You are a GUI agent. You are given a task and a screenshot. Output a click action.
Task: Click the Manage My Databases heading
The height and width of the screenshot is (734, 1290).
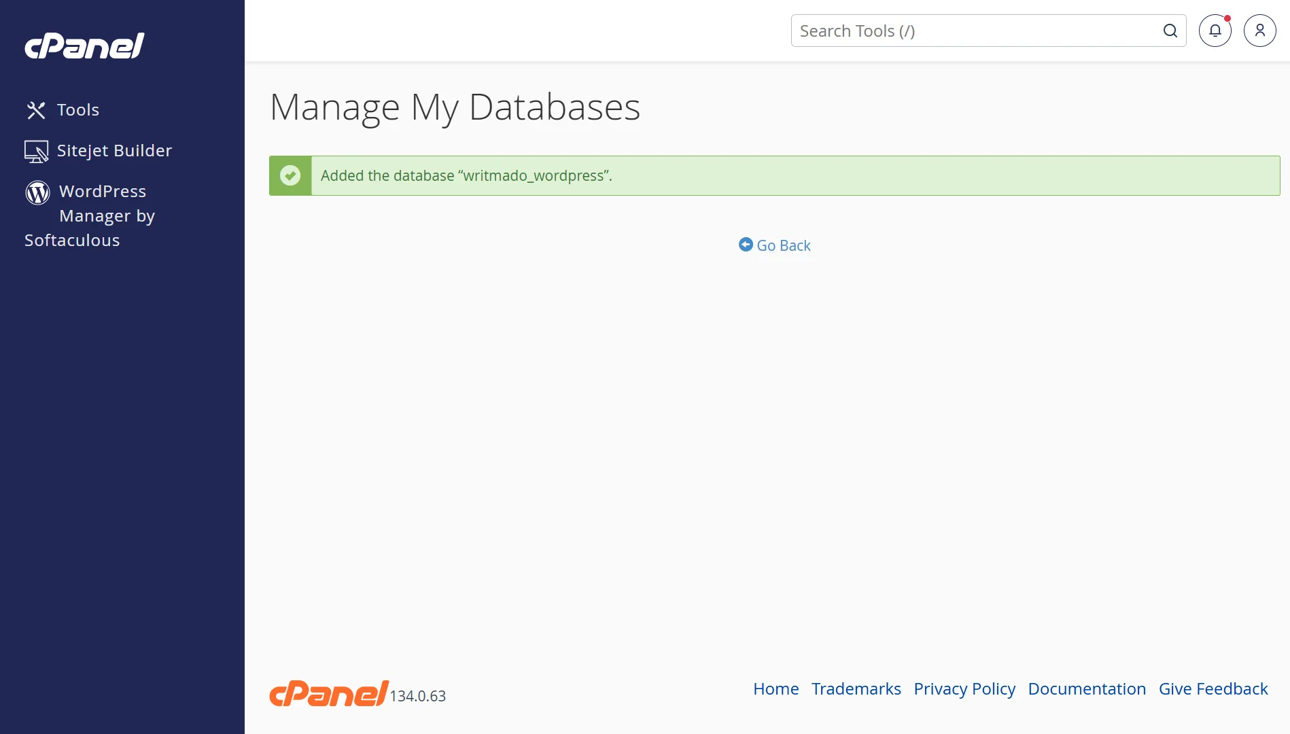pos(455,107)
